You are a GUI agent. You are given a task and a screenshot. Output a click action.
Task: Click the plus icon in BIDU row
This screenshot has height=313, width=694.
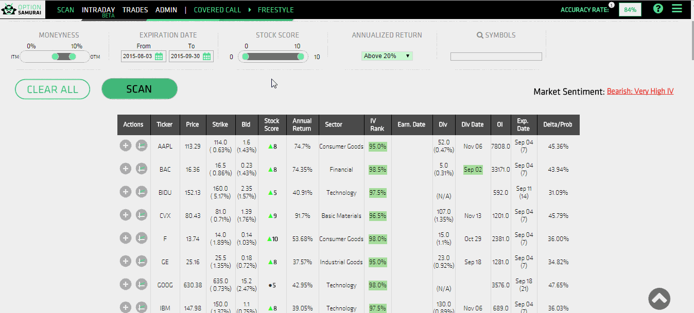pyautogui.click(x=125, y=192)
